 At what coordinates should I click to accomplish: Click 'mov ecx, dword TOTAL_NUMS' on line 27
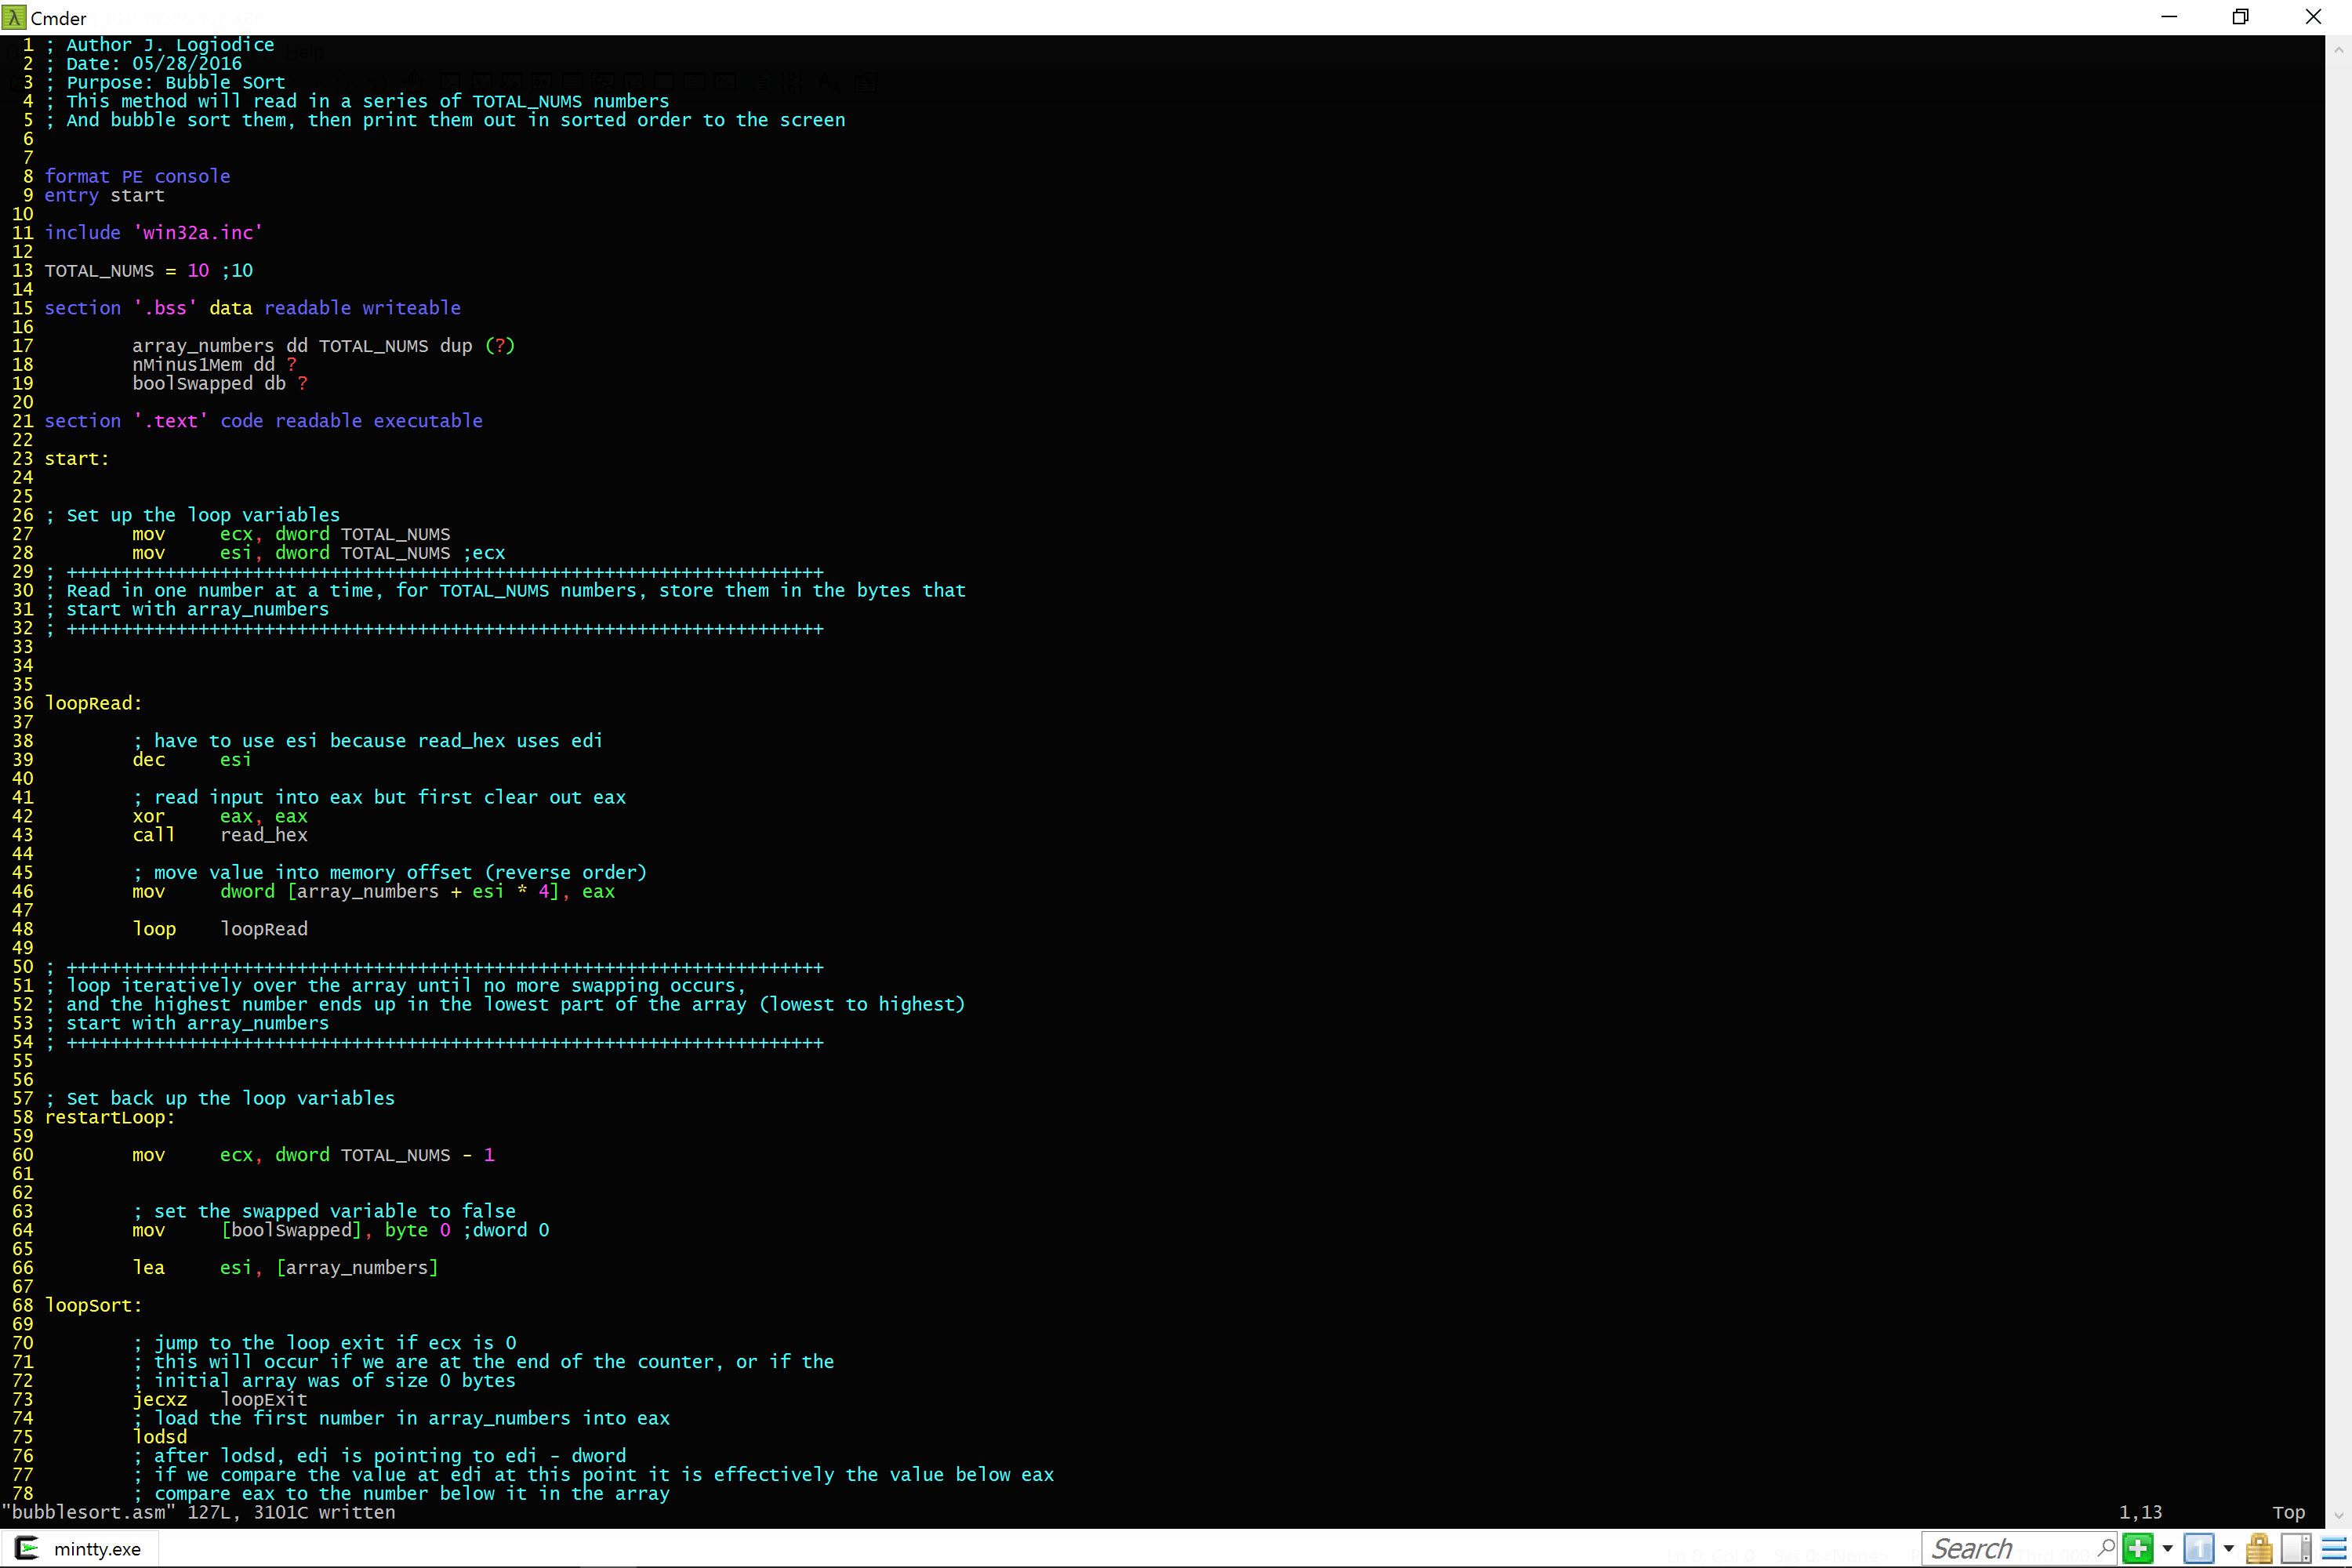[x=291, y=534]
